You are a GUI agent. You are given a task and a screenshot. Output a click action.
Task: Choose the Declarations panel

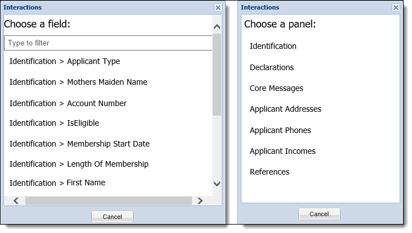(271, 67)
